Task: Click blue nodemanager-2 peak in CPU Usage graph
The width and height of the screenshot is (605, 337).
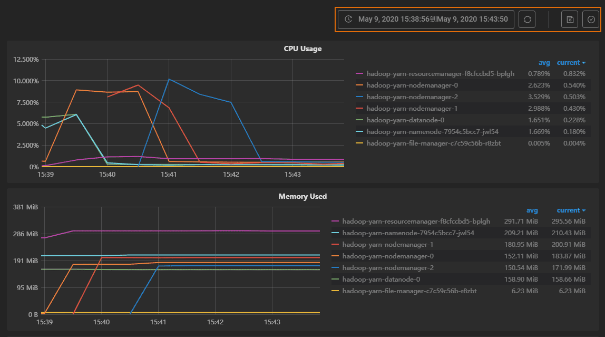Action: pos(169,79)
